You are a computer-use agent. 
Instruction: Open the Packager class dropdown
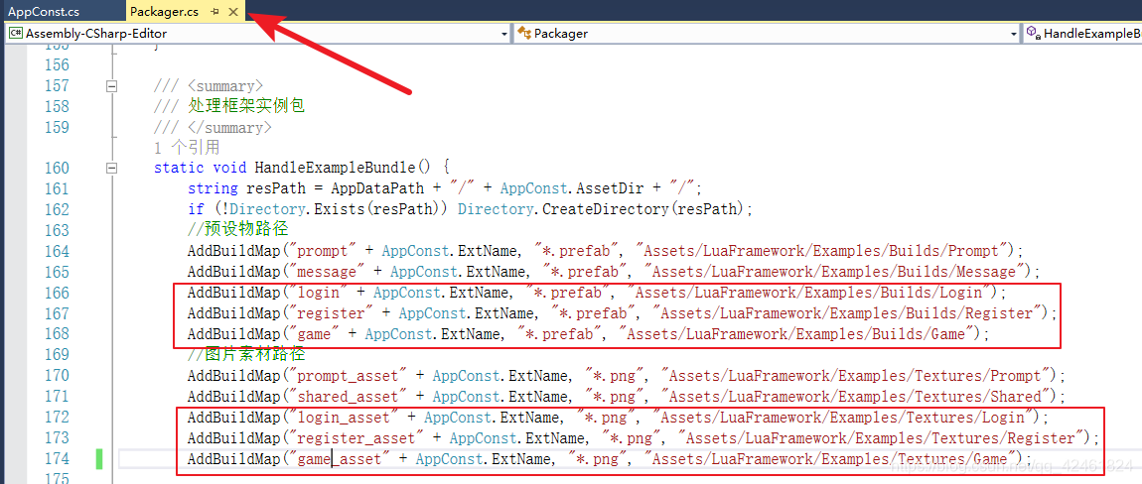coord(1015,34)
